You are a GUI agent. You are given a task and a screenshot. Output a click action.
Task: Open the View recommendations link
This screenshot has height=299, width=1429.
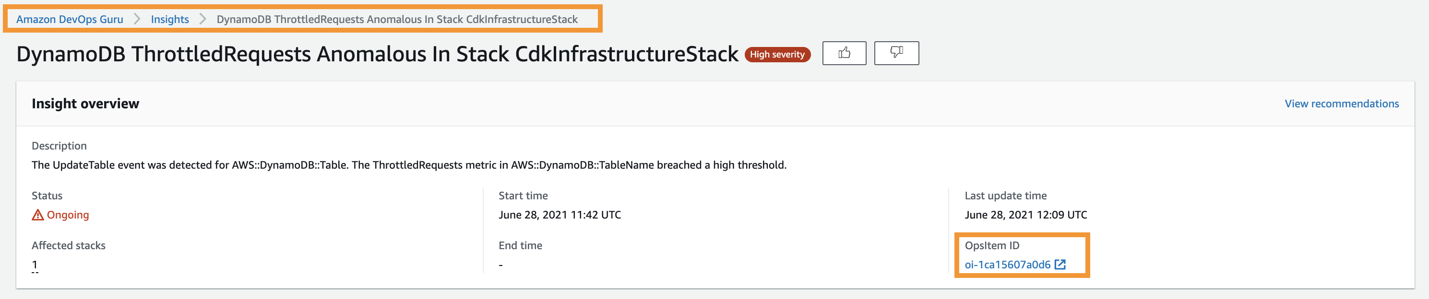coord(1341,103)
